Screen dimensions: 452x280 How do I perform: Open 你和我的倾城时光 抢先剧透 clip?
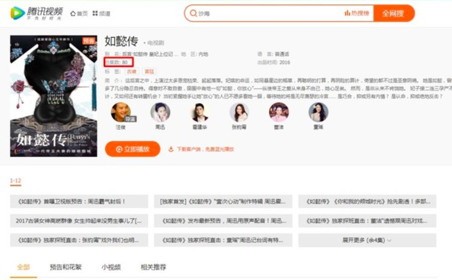(367, 202)
